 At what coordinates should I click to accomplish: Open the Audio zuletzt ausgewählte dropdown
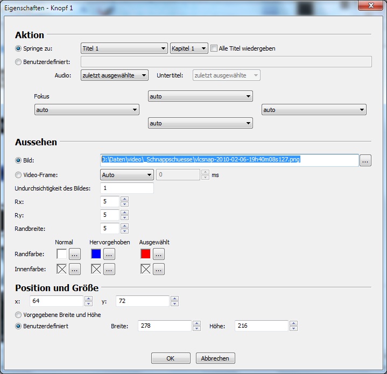click(x=114, y=75)
